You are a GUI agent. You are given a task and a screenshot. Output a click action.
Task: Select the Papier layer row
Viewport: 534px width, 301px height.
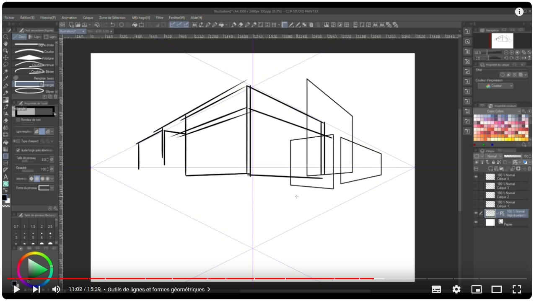(x=501, y=223)
